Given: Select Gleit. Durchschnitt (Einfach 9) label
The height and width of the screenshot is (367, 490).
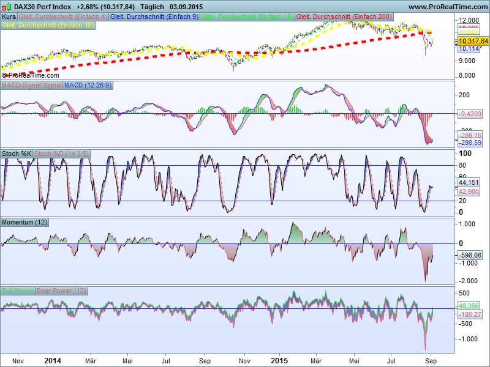Looking at the screenshot, I should point(154,17).
